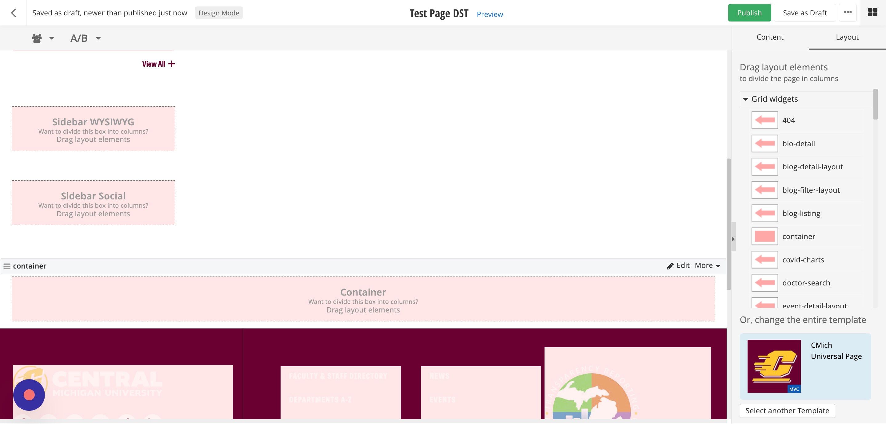This screenshot has height=424, width=886.
Task: Select the 404 grid widget arrow icon
Action: (764, 120)
